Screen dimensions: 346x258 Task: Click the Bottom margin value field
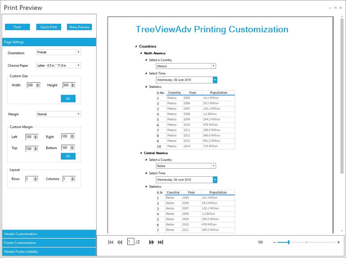[x=66, y=148]
